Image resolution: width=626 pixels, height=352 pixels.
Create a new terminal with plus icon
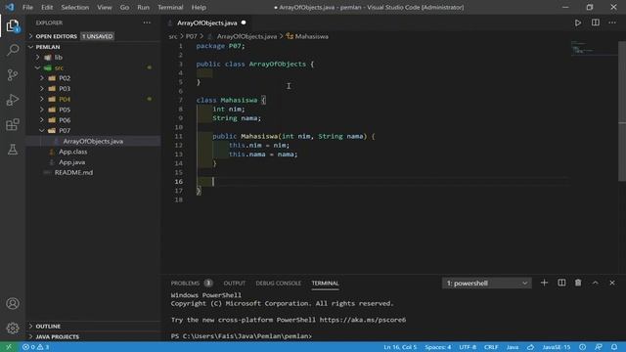pos(544,283)
